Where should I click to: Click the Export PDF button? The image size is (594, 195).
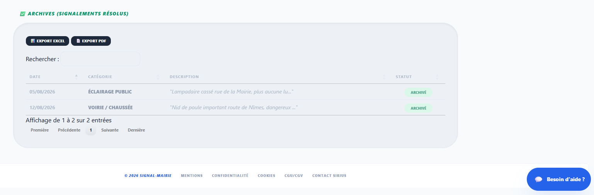(91, 41)
